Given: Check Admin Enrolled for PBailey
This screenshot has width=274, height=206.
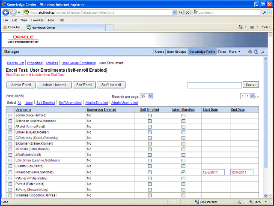Looking at the screenshot, I should click(183, 179).
